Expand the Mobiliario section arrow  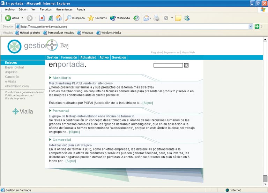point(50,78)
